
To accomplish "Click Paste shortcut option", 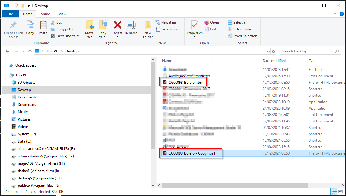I will coord(65,36).
